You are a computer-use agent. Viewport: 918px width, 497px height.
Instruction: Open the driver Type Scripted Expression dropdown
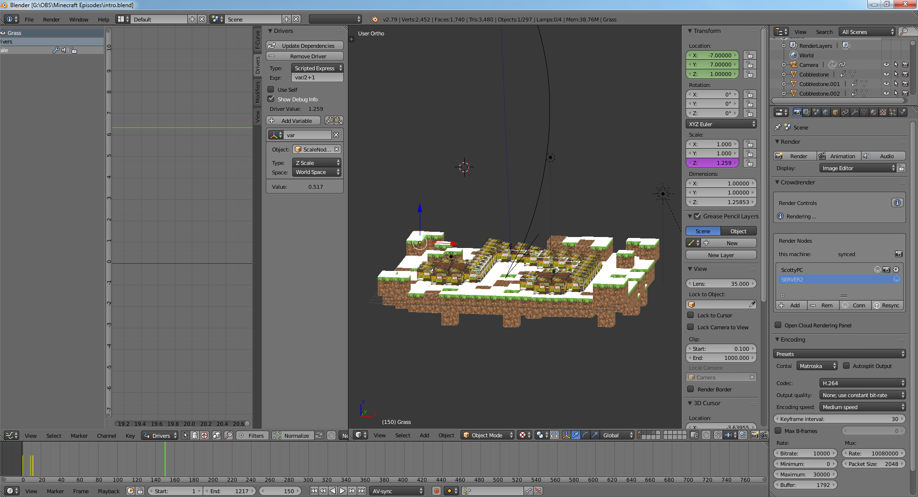317,68
